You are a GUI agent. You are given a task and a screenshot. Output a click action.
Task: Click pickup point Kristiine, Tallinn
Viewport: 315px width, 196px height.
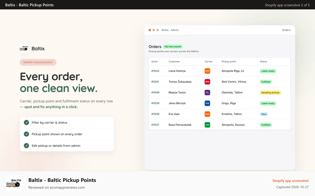tap(232, 114)
